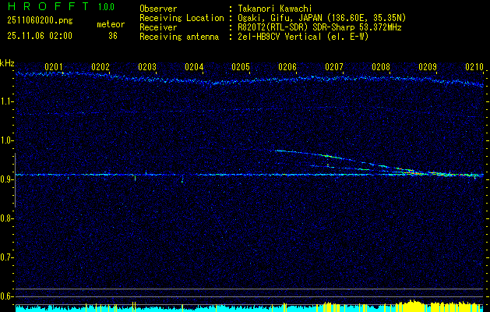Click the version number 1.0.0
This screenshot has width=490, height=312.
pos(106,7)
